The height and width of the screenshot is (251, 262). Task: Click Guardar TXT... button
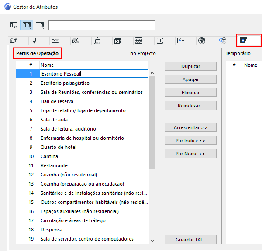pyautogui.click(x=191, y=240)
